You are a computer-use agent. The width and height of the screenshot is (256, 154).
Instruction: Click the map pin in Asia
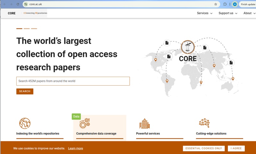point(214,65)
